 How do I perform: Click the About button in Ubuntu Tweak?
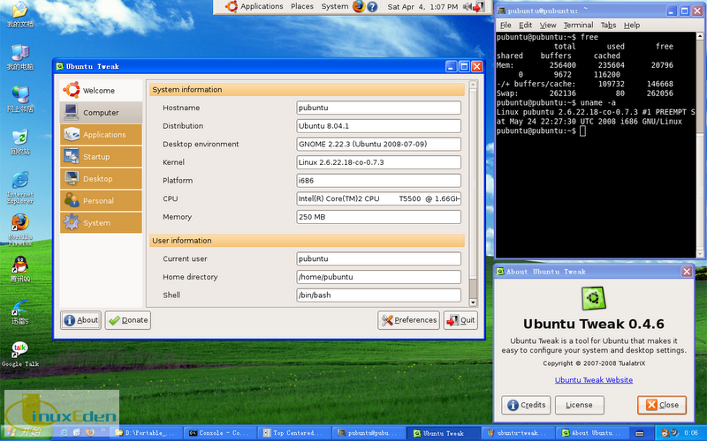point(80,320)
